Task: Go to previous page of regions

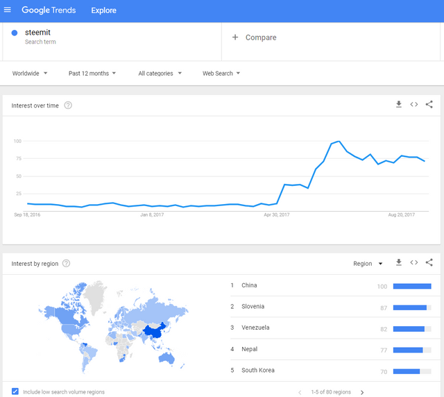Action: click(300, 392)
